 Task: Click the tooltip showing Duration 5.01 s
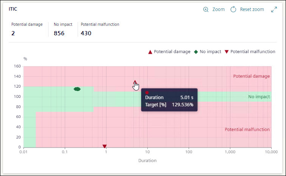coord(169,101)
